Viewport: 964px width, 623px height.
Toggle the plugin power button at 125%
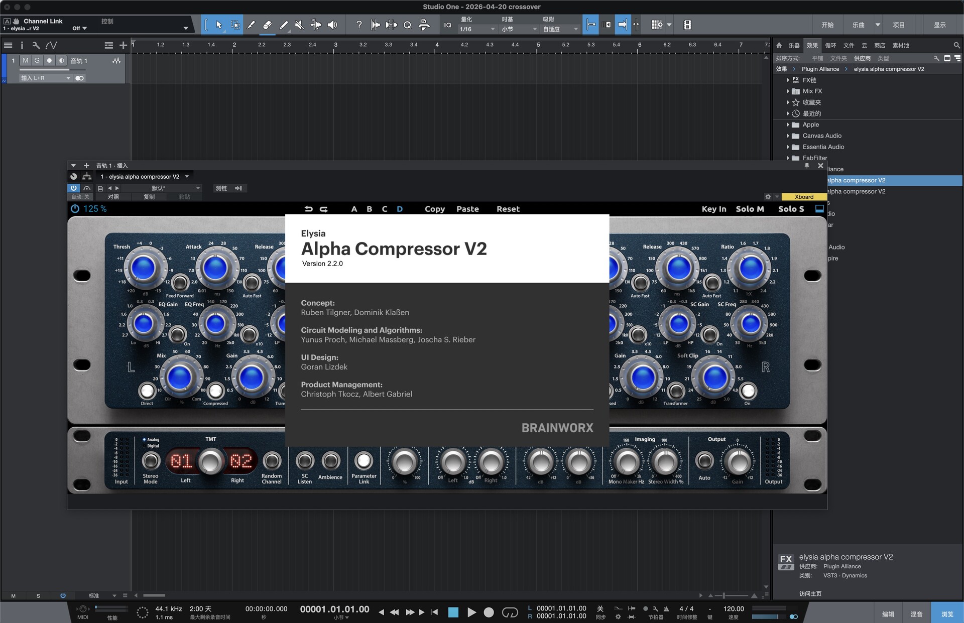[x=75, y=209]
